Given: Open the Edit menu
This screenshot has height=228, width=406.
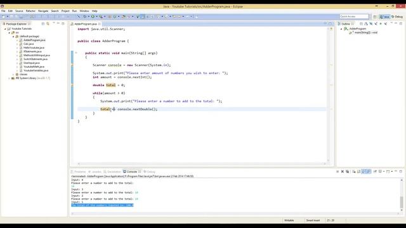Looking at the screenshot, I should point(10,11).
